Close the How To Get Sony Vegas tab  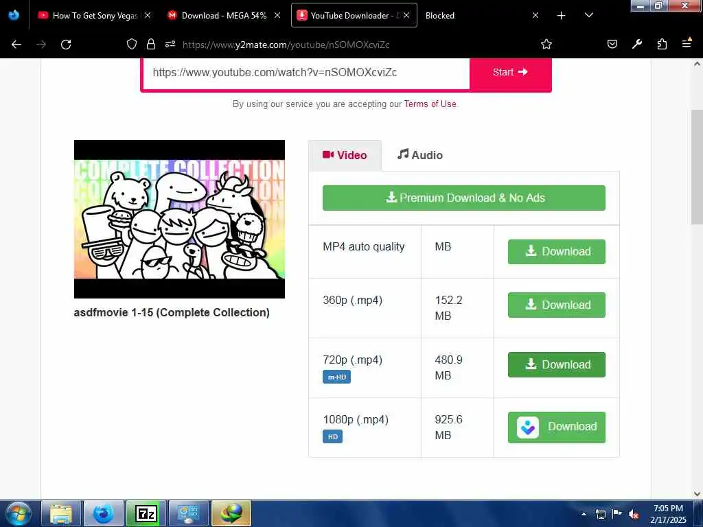click(148, 15)
